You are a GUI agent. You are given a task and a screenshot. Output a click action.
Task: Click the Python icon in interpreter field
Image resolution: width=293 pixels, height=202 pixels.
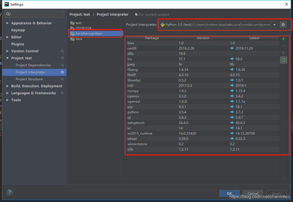[162, 25]
